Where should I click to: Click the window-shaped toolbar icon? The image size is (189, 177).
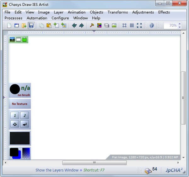(x=16, y=26)
